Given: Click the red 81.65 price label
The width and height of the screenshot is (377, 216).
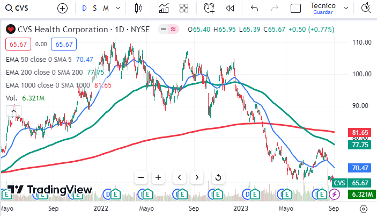Looking at the screenshot, I should [360, 132].
